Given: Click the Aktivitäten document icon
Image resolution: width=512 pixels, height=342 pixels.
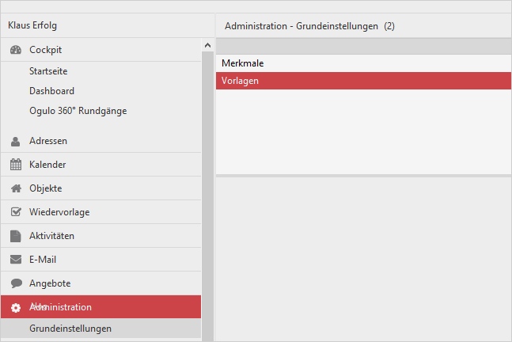Looking at the screenshot, I should coord(15,236).
